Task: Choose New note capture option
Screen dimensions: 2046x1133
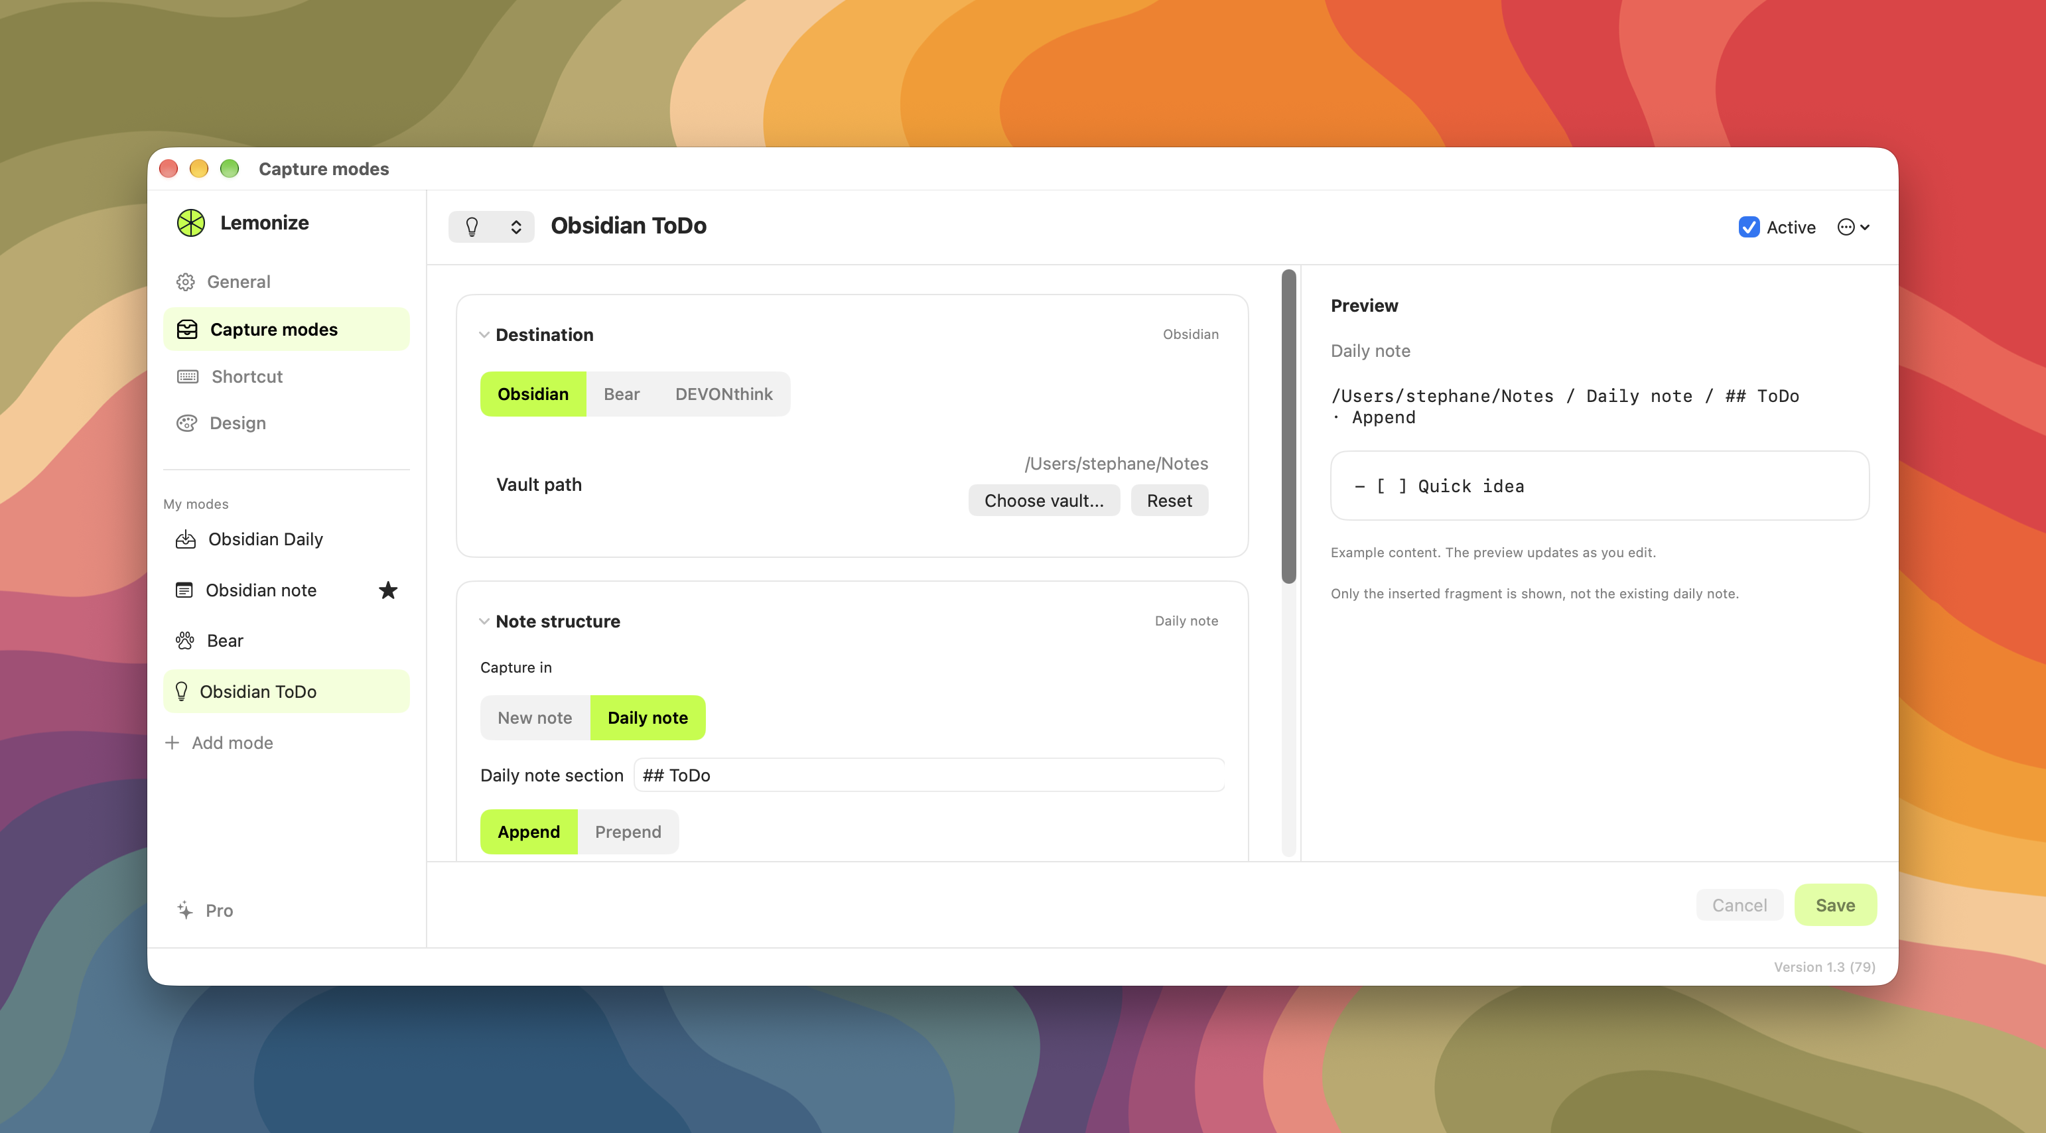Action: click(x=535, y=718)
